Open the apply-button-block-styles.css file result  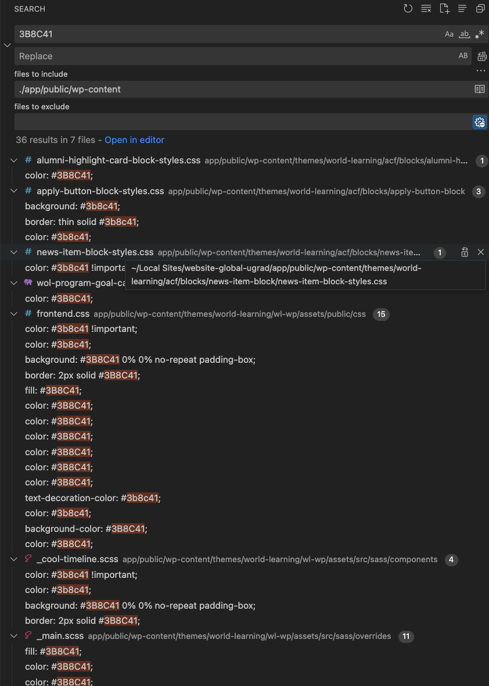[100, 191]
